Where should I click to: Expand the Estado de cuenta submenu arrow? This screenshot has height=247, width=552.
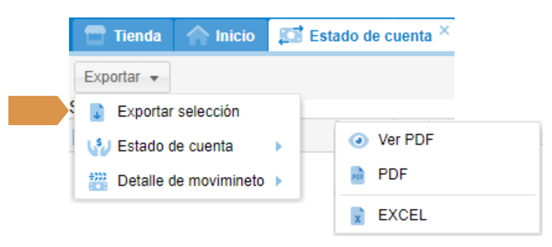[279, 146]
